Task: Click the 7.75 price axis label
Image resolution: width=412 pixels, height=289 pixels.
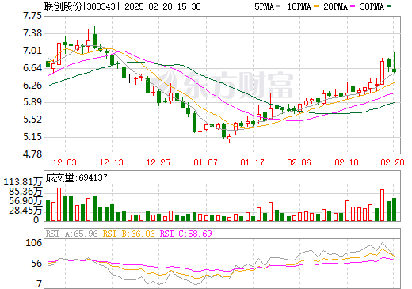Action: pos(32,16)
